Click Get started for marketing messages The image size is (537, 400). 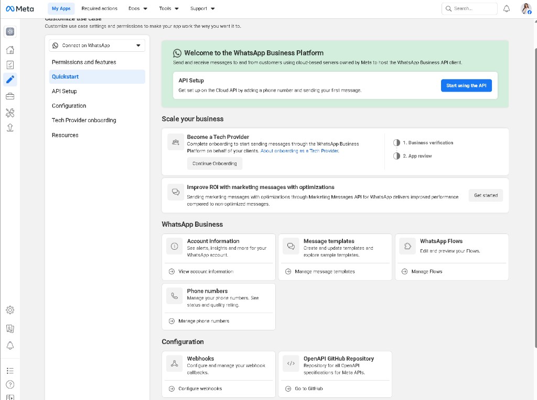pos(486,195)
